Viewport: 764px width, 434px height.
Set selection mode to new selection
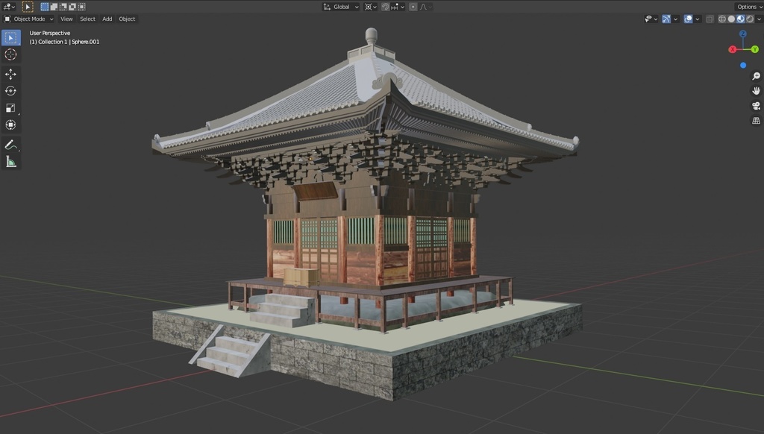[44, 7]
